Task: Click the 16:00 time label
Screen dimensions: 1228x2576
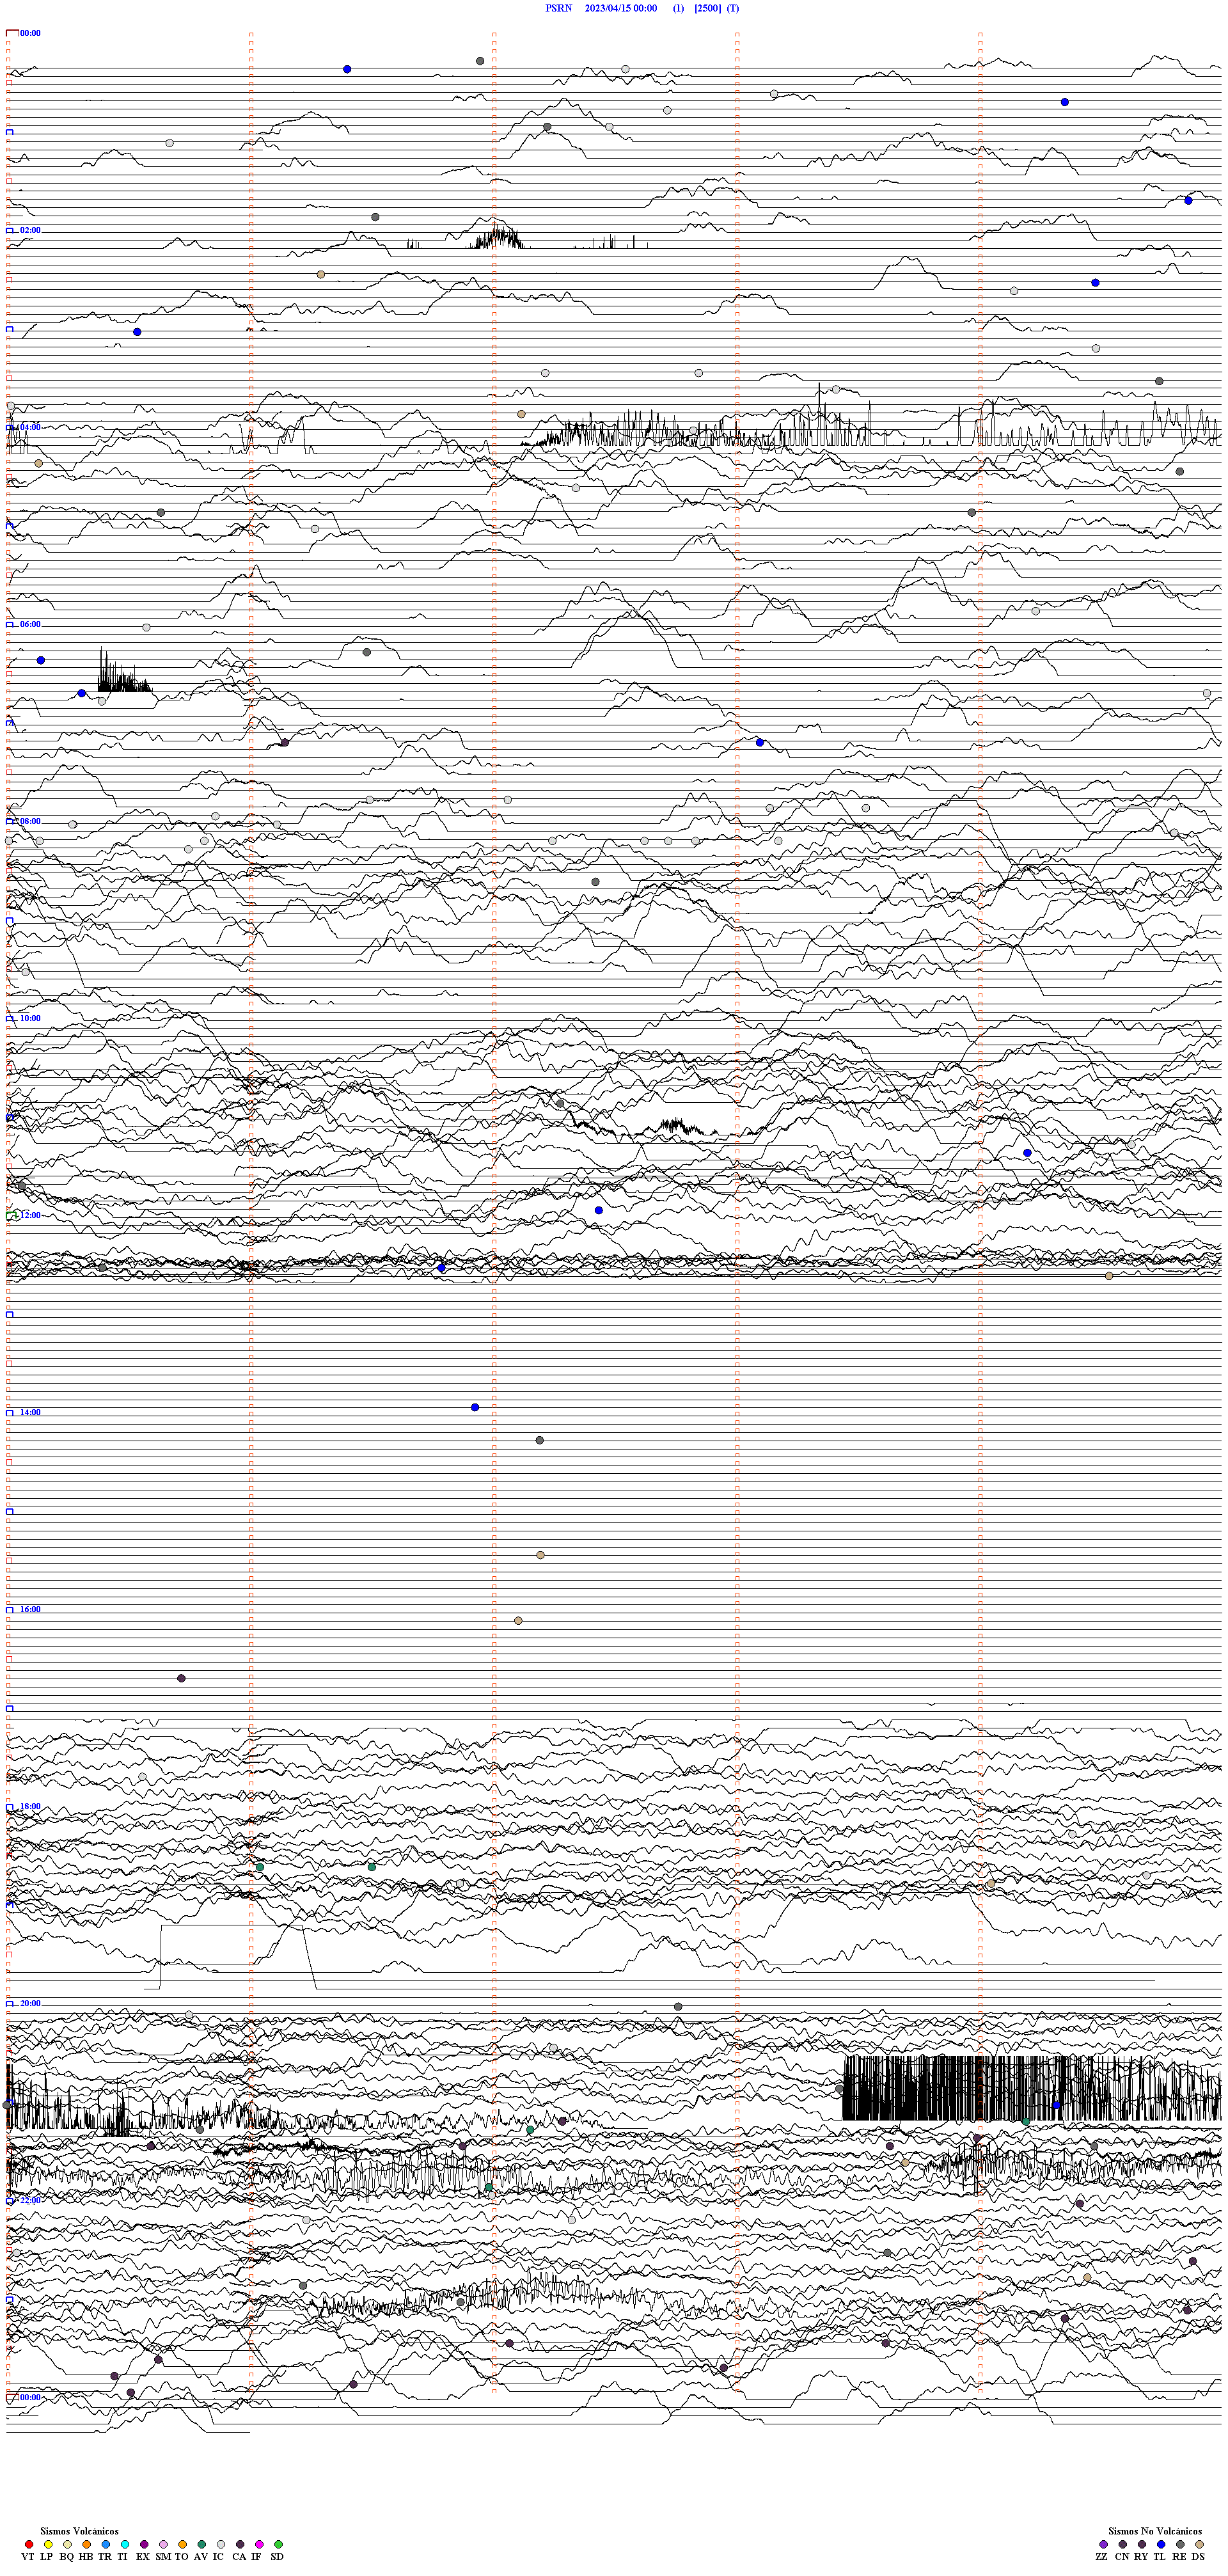Action: (x=30, y=1609)
